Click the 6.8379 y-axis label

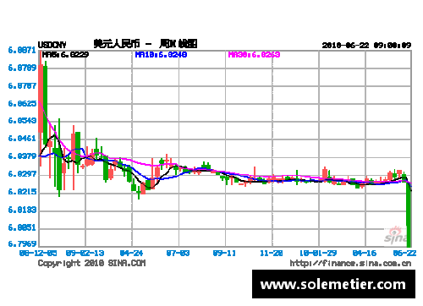22,156
